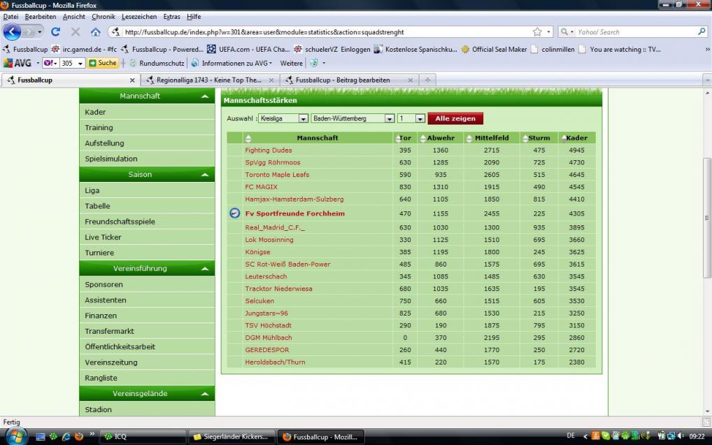Click the Yahoo search magnifier icon
The image size is (712, 445).
[x=702, y=32]
